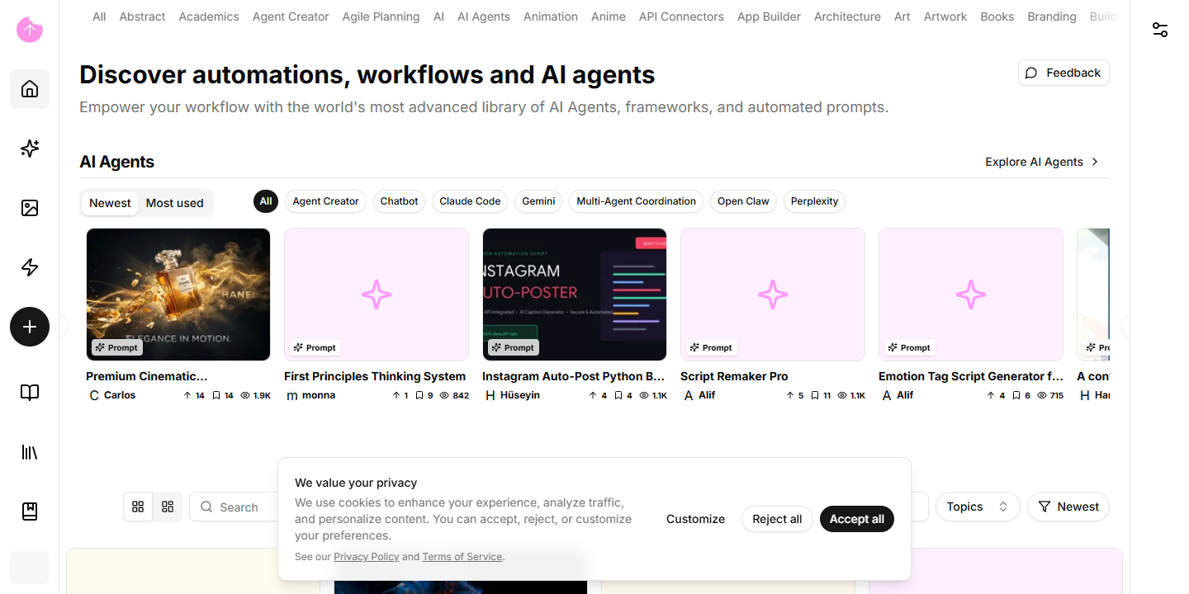Image resolution: width=1189 pixels, height=594 pixels.
Task: Open the library shelf icon in the sidebar
Action: [x=30, y=452]
